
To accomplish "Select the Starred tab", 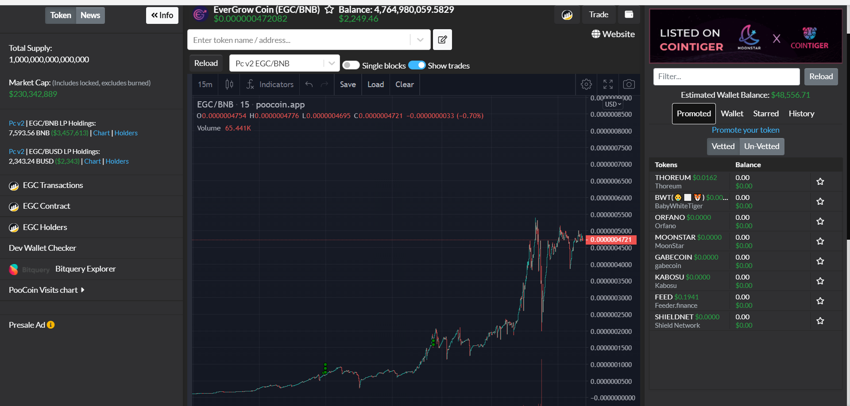I will tap(766, 114).
